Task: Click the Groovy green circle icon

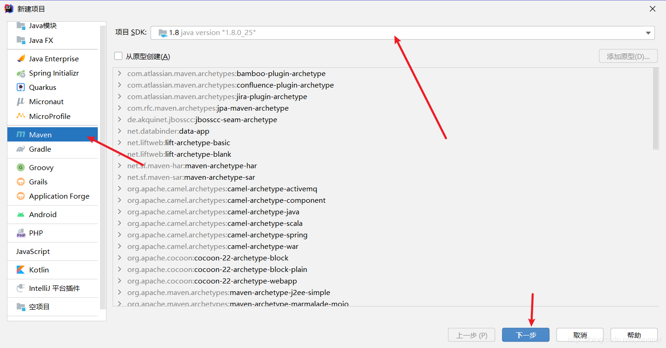Action: point(21,167)
